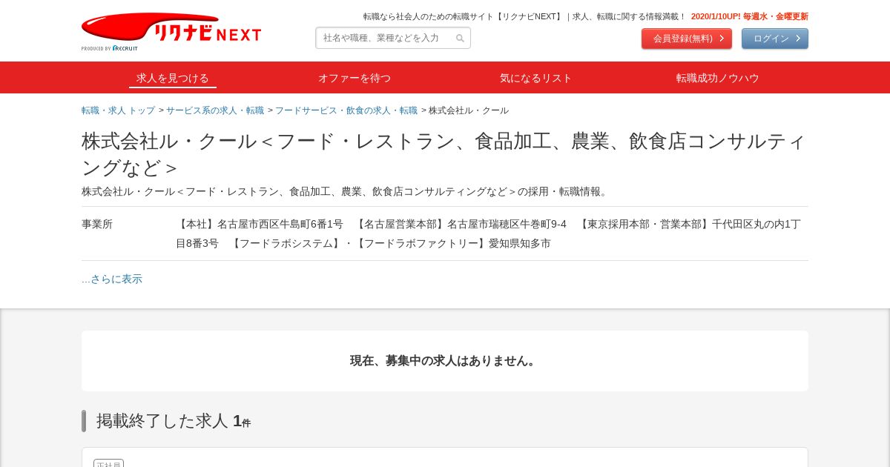The height and width of the screenshot is (467, 890).
Task: Click the 2020/1/10UP! update notice text
Action: click(750, 16)
